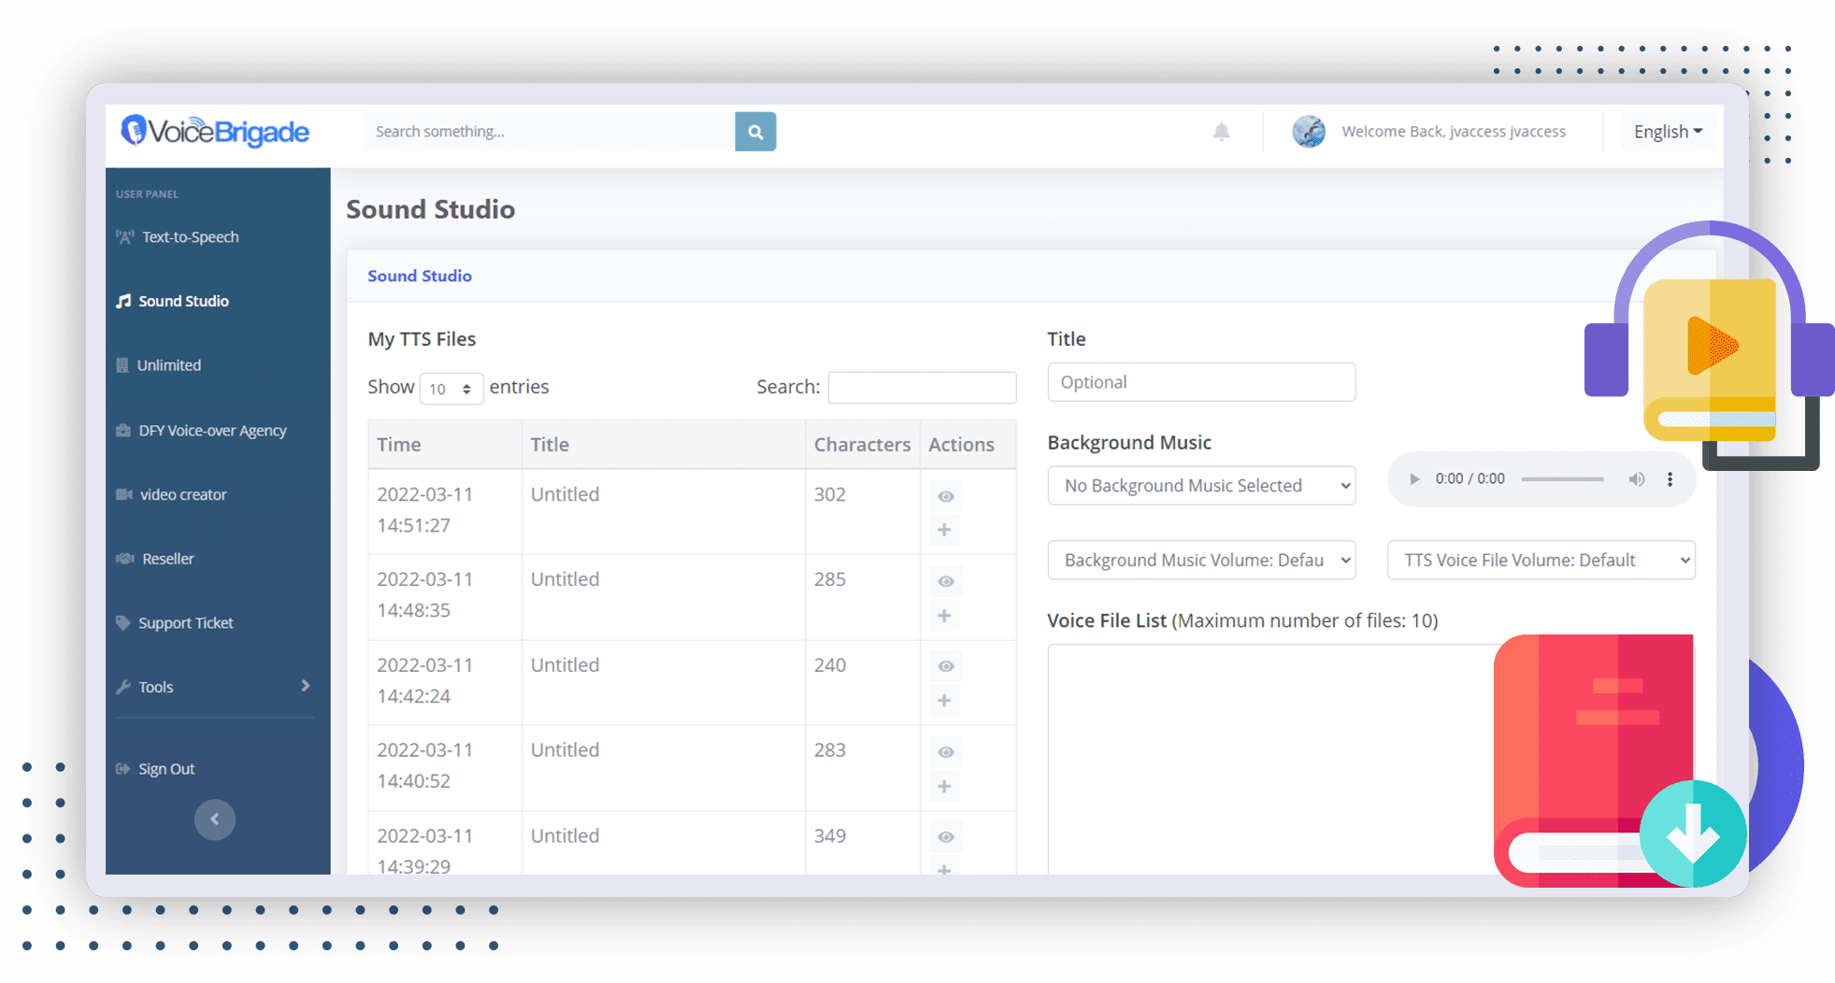View the 14:51:27 file using eye icon
The width and height of the screenshot is (1835, 983).
coord(946,496)
